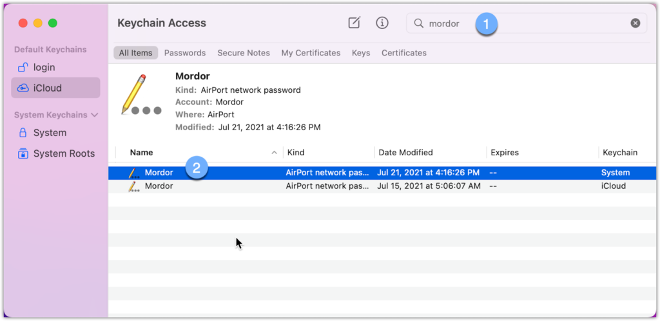Select the System Roots keychain
The height and width of the screenshot is (321, 660).
point(55,153)
